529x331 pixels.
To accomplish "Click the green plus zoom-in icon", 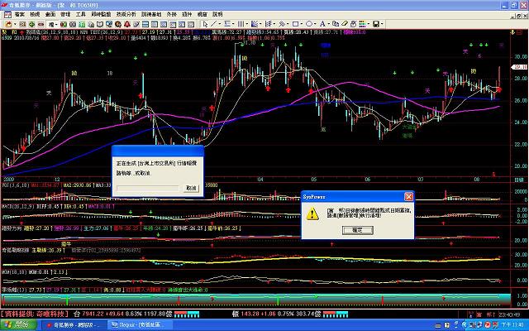I will (x=31, y=24).
